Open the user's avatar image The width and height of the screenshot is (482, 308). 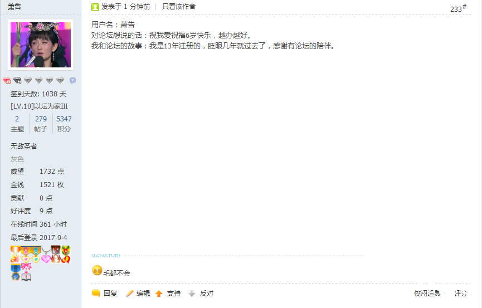pos(41,45)
